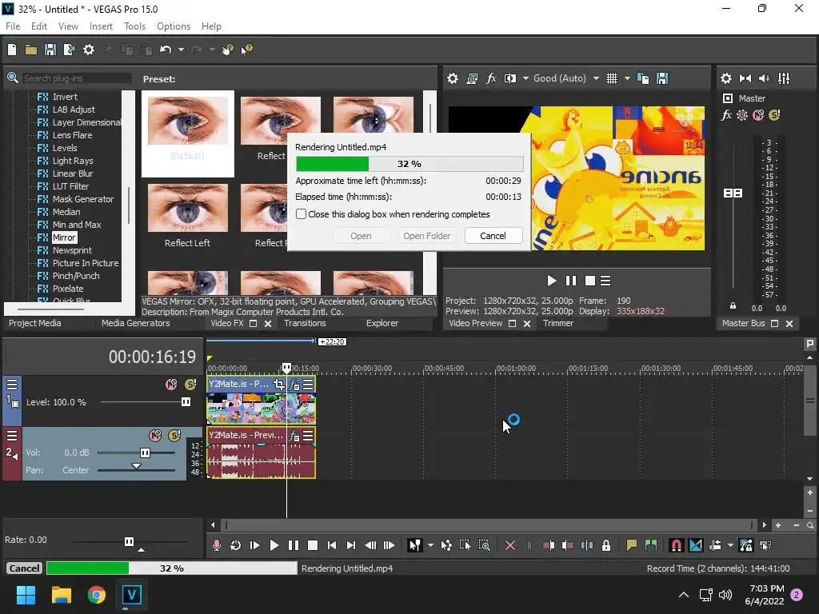Click split screen view icon in preview
819x614 pixels.
[x=510, y=78]
